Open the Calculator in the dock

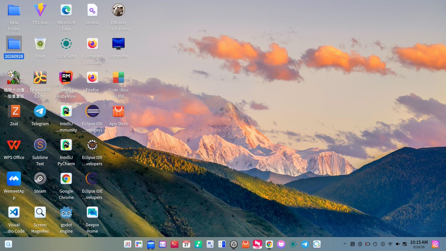(222, 244)
